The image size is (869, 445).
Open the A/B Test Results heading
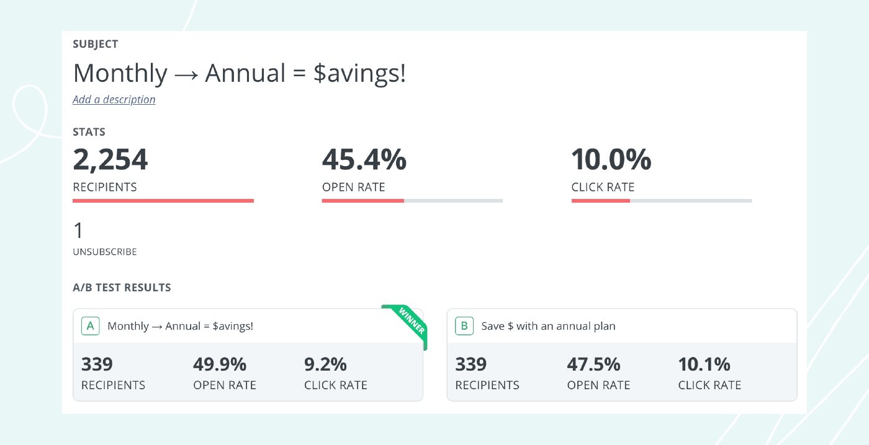122,288
